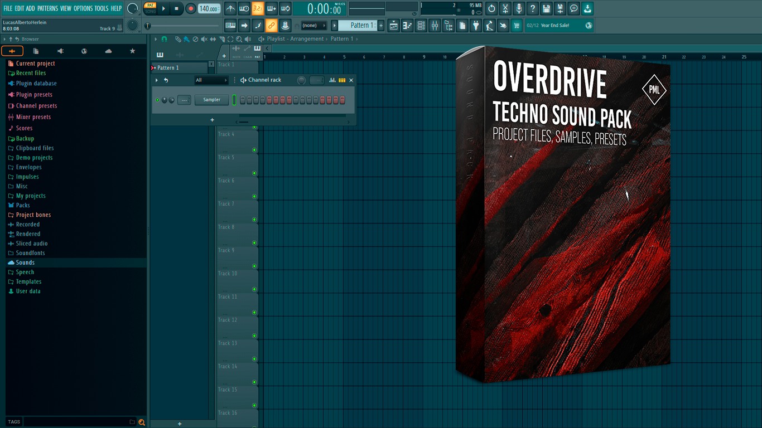
Task: Open the Mixer window icon
Action: click(x=435, y=26)
